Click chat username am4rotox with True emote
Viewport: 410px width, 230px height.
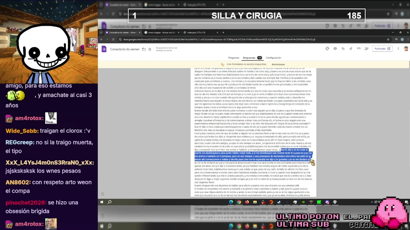(x=29, y=118)
